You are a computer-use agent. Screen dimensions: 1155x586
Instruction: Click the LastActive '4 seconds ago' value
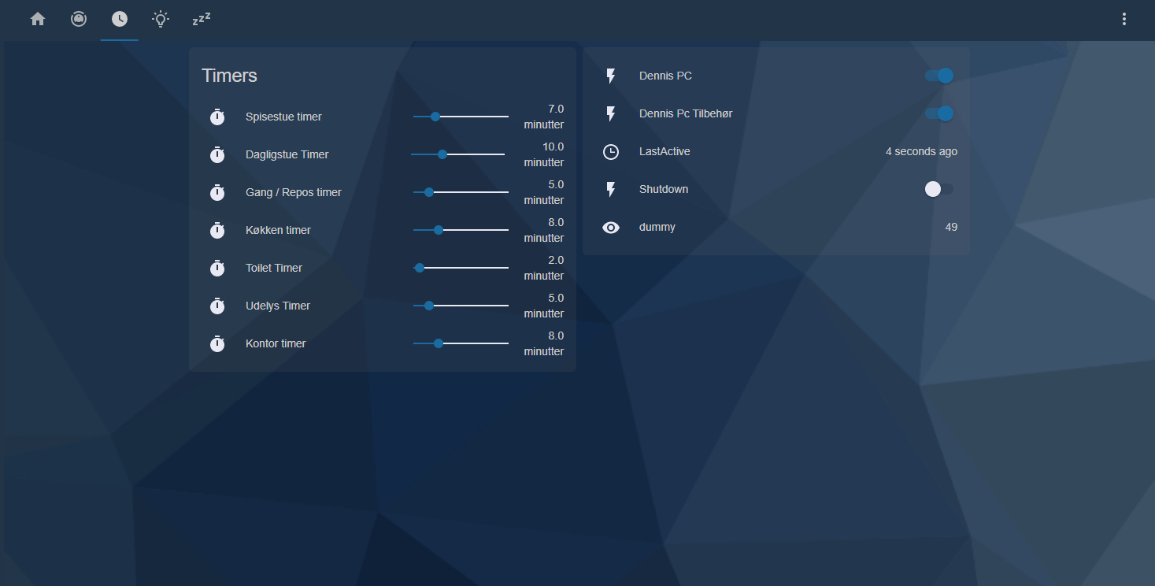921,151
